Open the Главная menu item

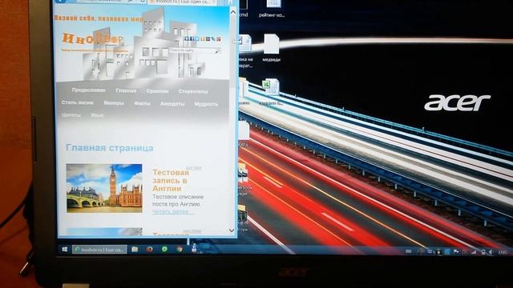coord(126,90)
